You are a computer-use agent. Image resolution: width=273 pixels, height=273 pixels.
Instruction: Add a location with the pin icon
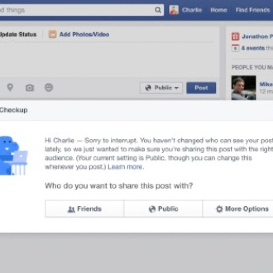[x=10, y=87]
